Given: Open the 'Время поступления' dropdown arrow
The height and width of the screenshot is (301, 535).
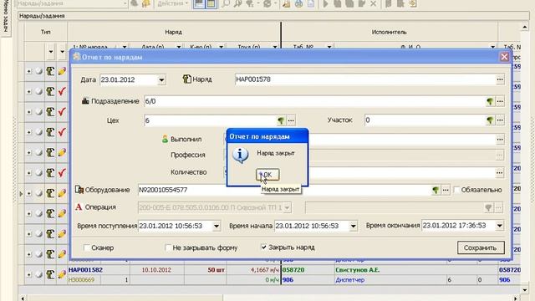Looking at the screenshot, I should tap(217, 226).
